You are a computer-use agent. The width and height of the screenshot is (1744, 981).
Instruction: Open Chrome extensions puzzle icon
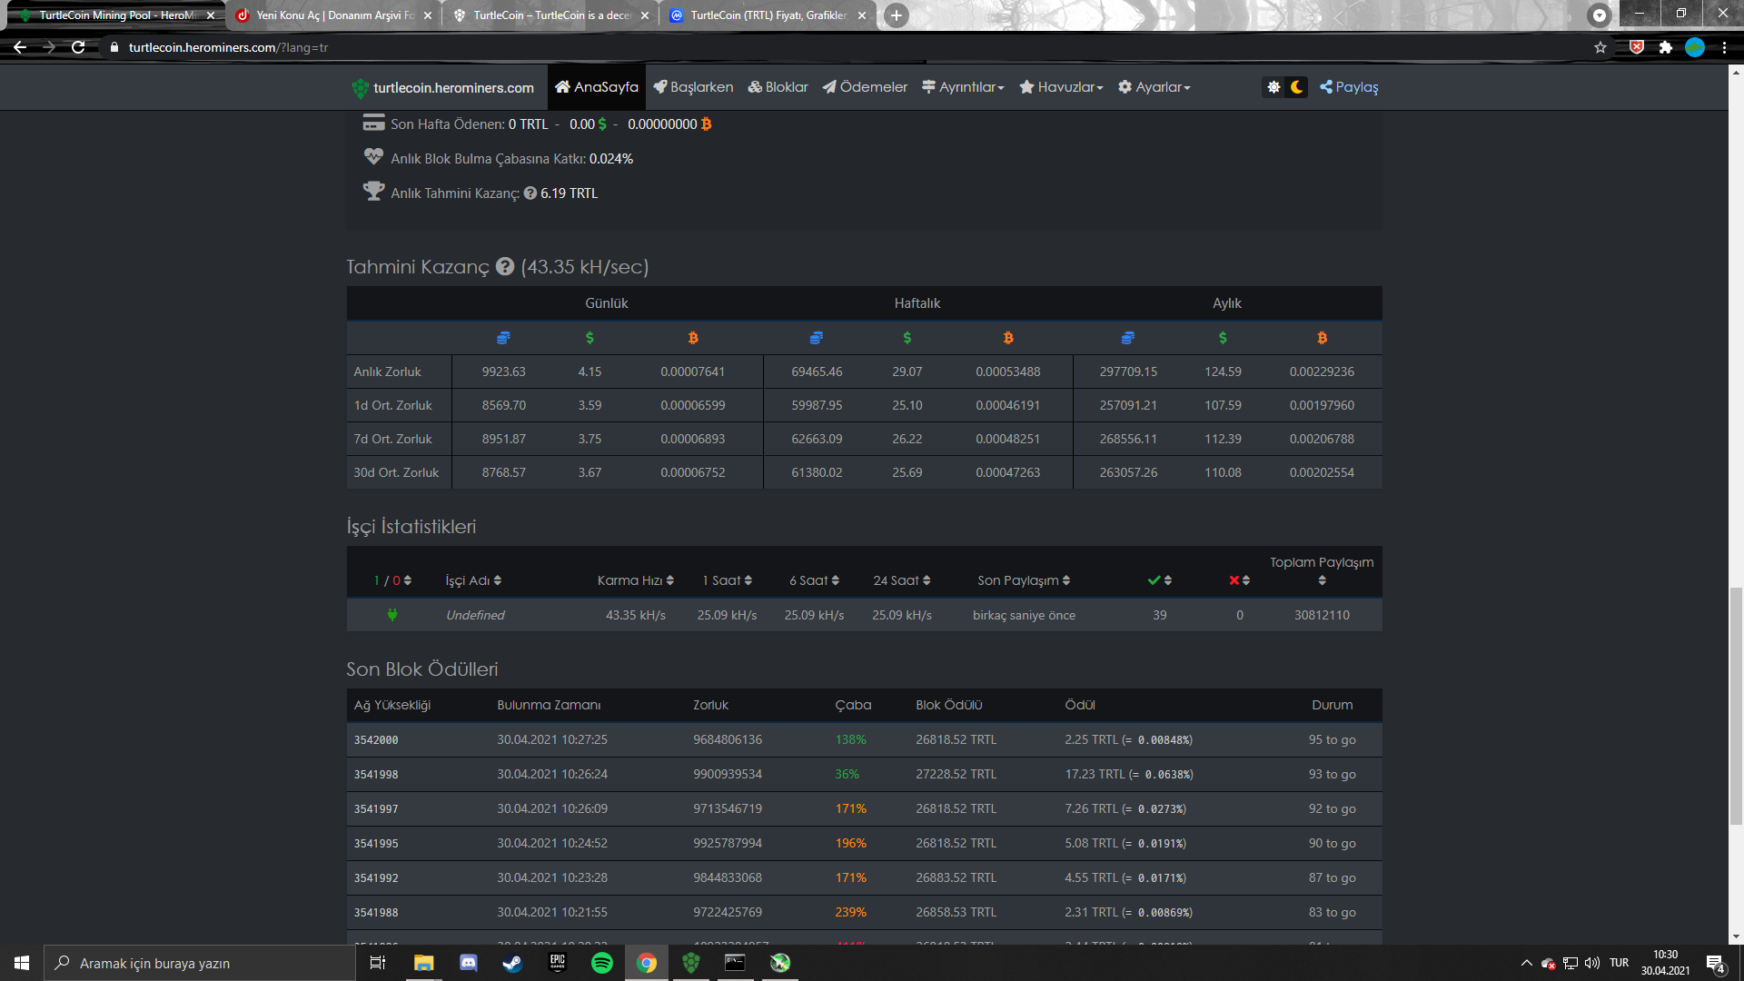[1665, 47]
